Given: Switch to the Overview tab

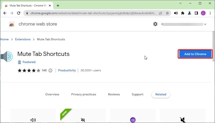Looking at the screenshot, I should pyautogui.click(x=52, y=94).
